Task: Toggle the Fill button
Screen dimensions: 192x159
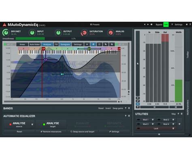Action: (x=56, y=44)
